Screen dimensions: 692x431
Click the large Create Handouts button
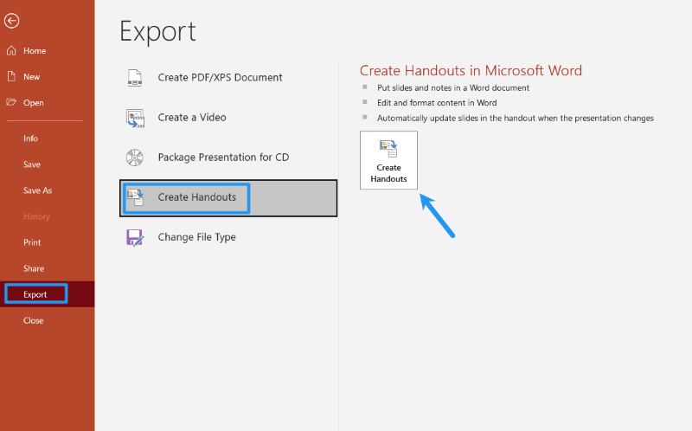pos(388,160)
